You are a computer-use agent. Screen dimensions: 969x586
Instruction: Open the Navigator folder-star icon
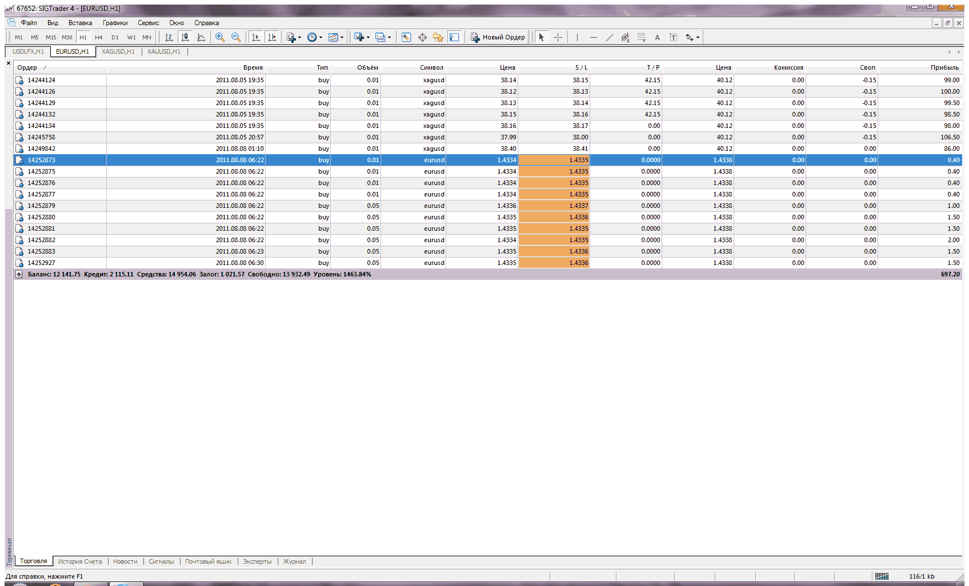(x=438, y=37)
